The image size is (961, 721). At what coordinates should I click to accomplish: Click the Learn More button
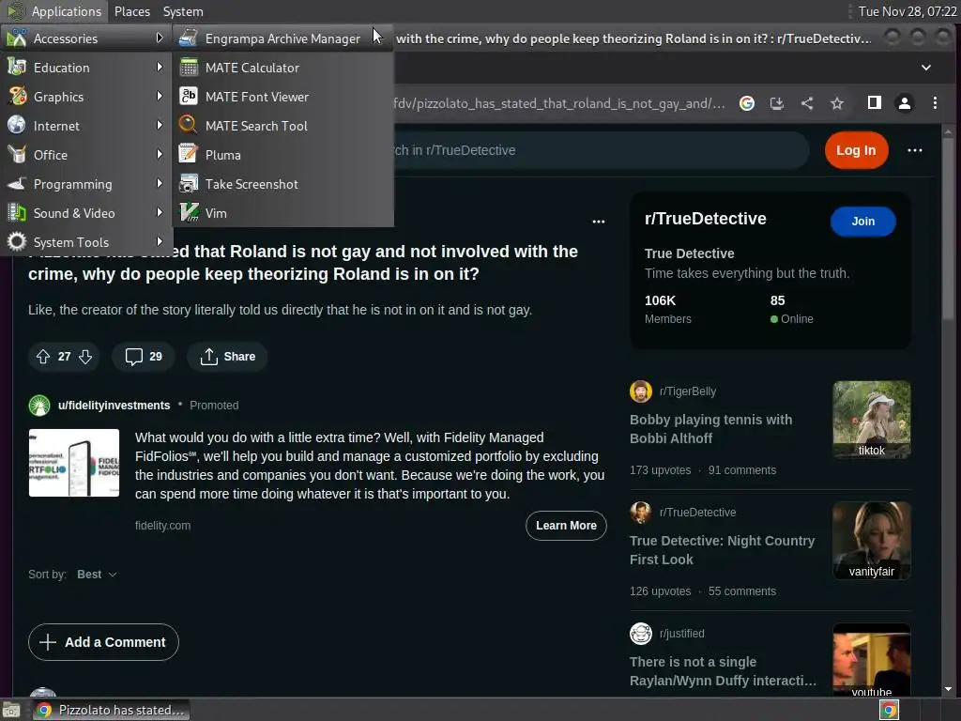pyautogui.click(x=566, y=526)
